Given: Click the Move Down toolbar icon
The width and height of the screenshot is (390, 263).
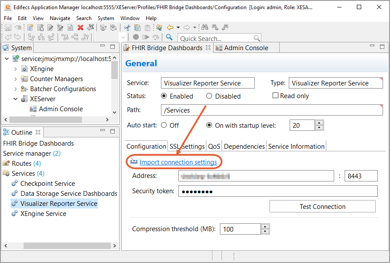Looking at the screenshot, I should pos(113,27).
